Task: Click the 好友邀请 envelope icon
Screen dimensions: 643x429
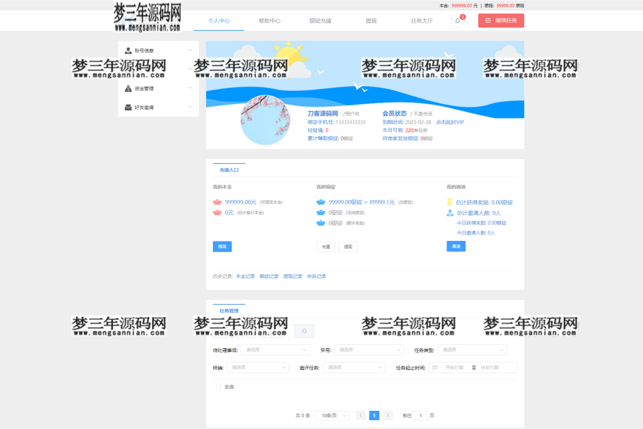Action: tap(128, 107)
